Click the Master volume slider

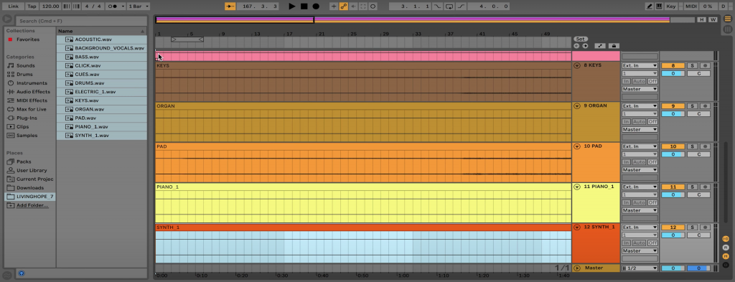point(673,268)
